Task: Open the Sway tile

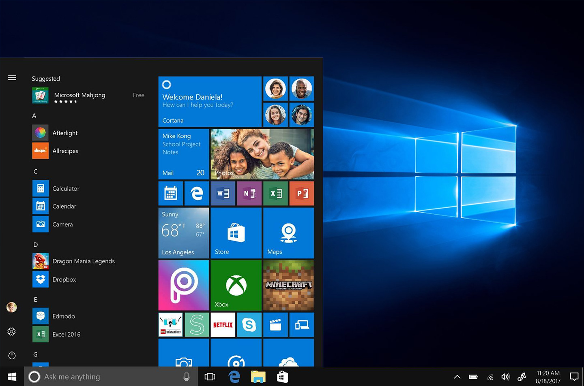Action: [197, 324]
